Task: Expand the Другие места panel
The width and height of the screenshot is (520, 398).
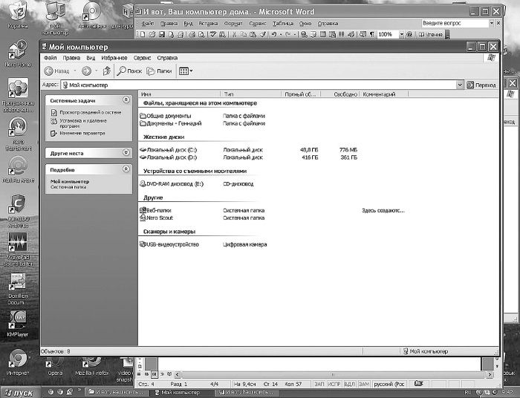Action: point(126,153)
